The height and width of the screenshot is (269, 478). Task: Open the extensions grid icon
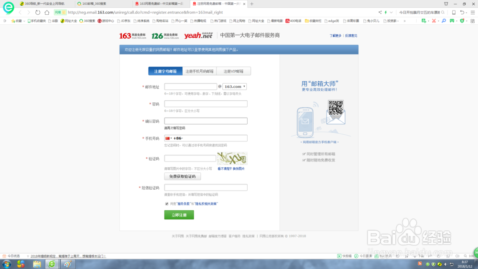pyautogui.click(x=473, y=21)
